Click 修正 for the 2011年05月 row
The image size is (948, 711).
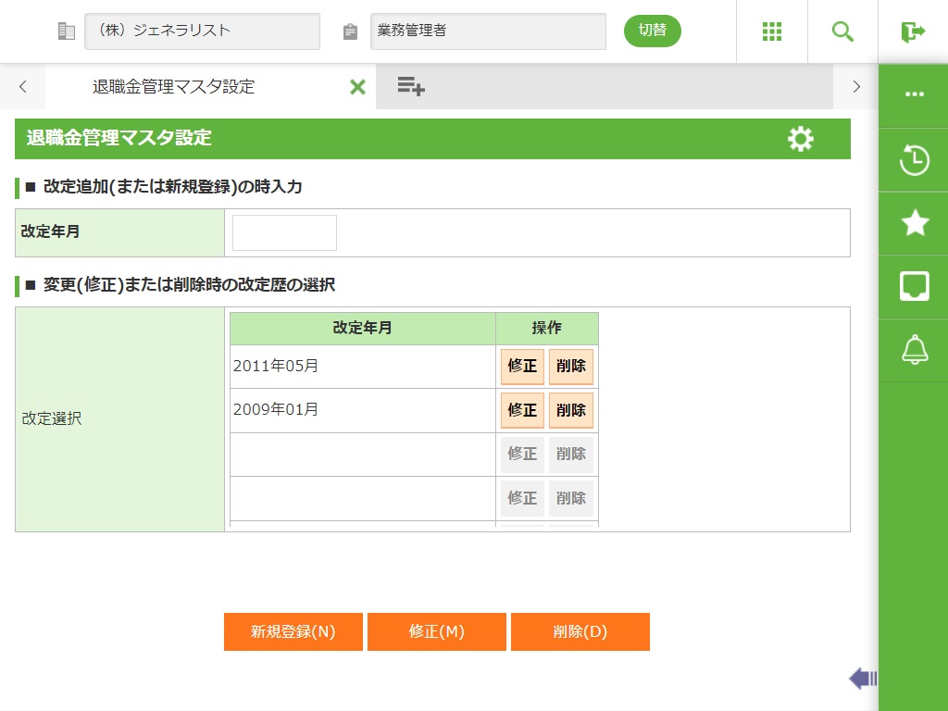tap(522, 366)
